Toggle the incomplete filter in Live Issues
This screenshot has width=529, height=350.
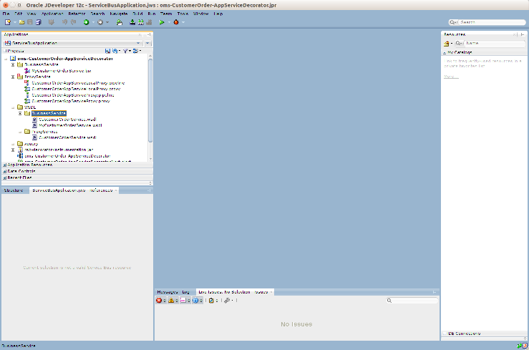(183, 301)
